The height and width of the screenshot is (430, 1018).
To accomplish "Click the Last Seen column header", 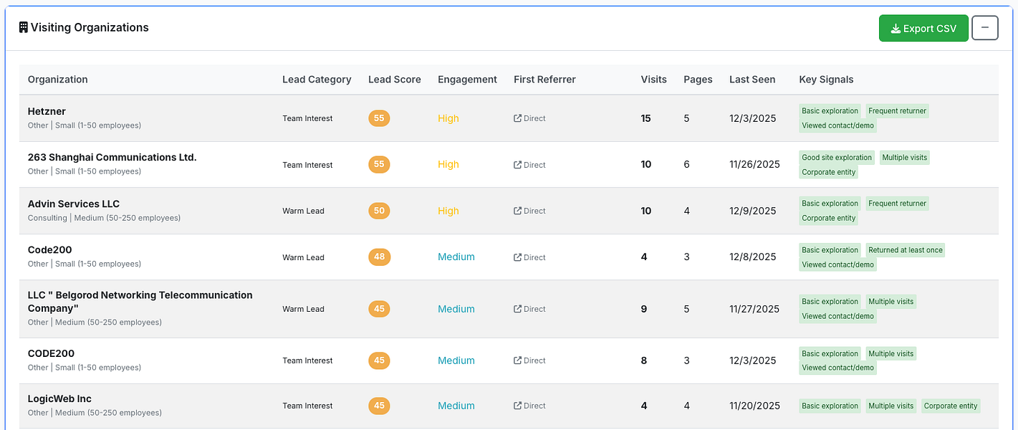I will pos(752,80).
